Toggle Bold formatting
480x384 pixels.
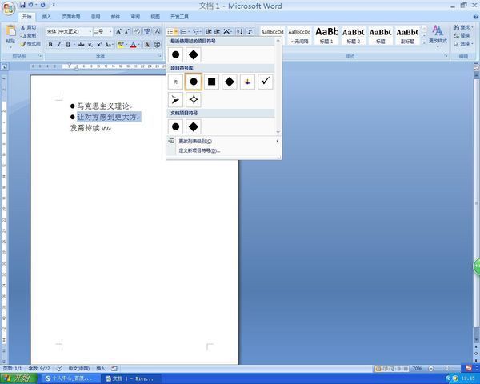click(x=50, y=45)
